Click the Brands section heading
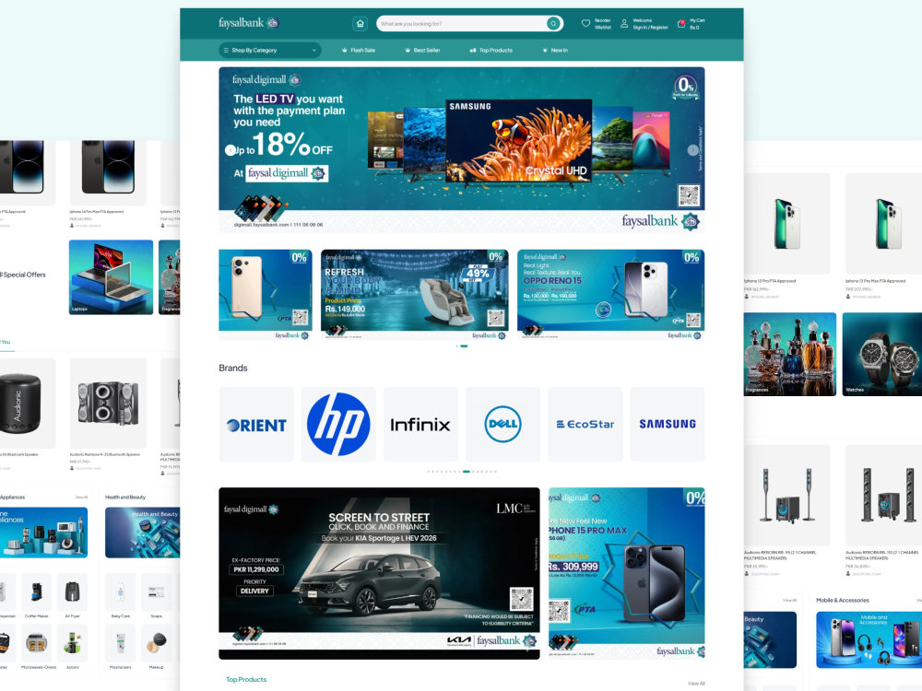922x691 pixels. pyautogui.click(x=233, y=368)
